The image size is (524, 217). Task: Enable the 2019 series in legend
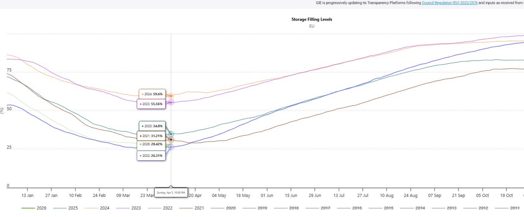[x=255, y=208]
